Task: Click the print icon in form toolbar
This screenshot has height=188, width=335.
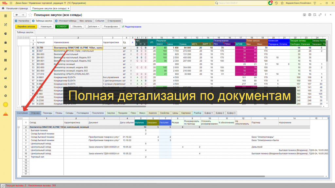Action: 309,15
